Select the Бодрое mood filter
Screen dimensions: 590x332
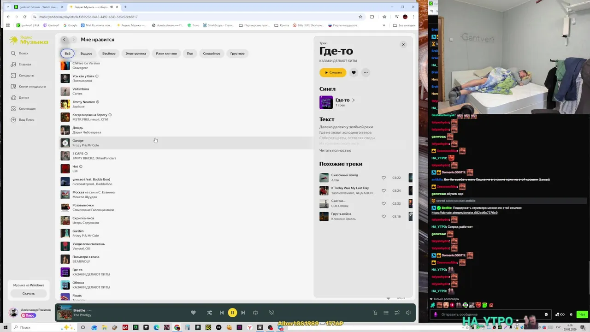[86, 53]
